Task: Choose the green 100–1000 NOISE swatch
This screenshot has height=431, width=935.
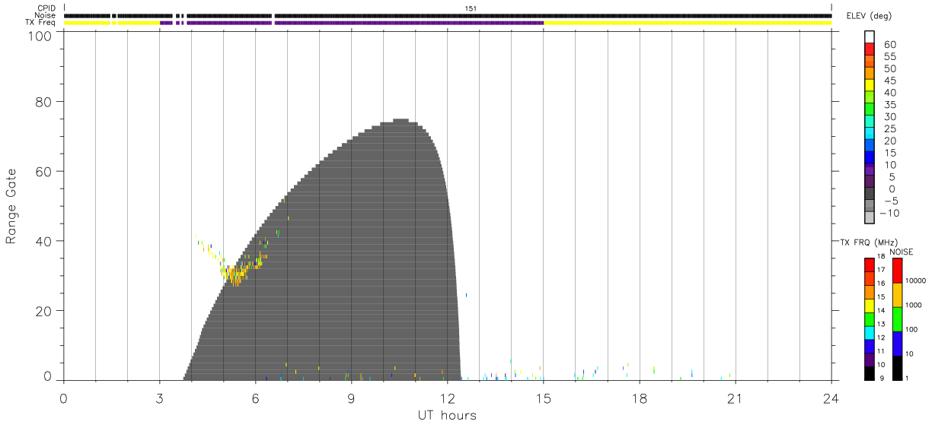Action: tap(898, 319)
